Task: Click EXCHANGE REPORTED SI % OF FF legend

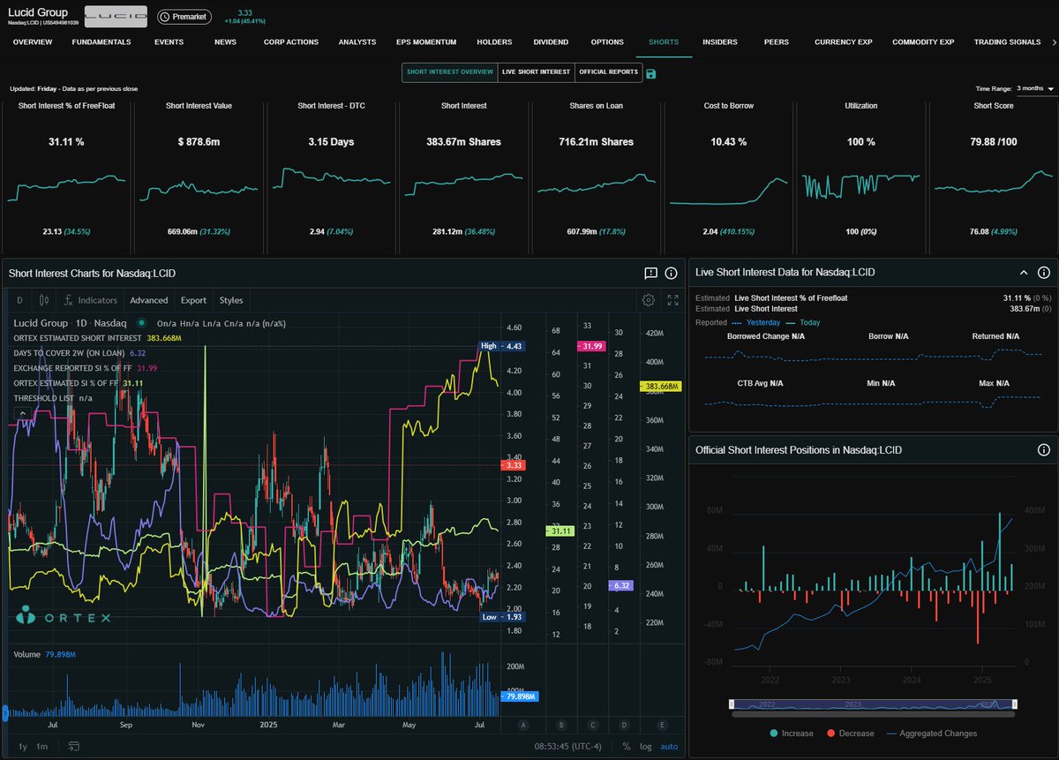Action: coord(86,368)
